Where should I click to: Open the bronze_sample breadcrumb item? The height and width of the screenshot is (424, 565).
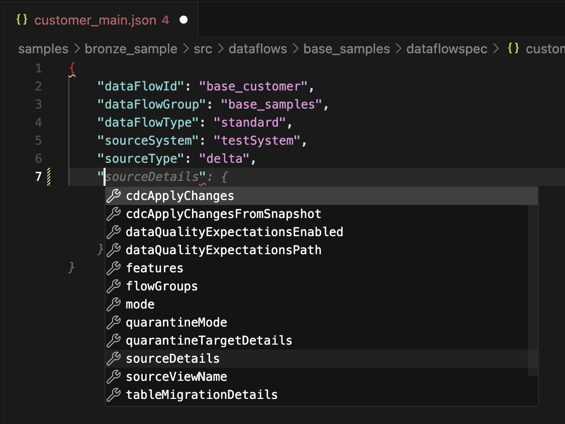pos(131,49)
